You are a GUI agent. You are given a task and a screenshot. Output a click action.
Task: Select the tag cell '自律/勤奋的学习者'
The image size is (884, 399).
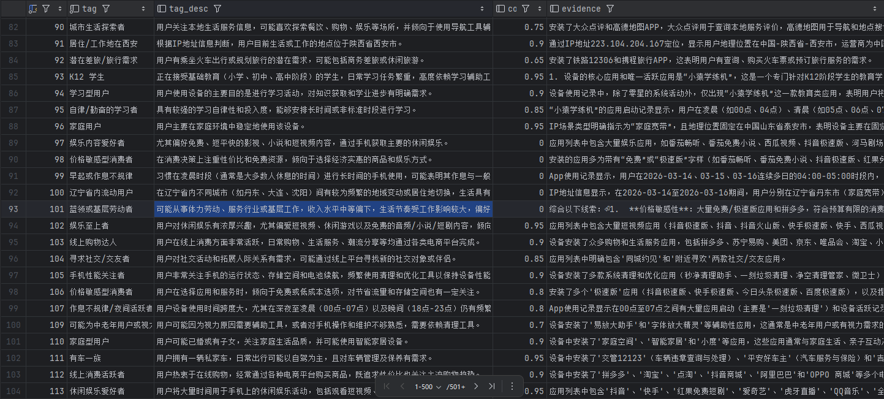coord(110,110)
